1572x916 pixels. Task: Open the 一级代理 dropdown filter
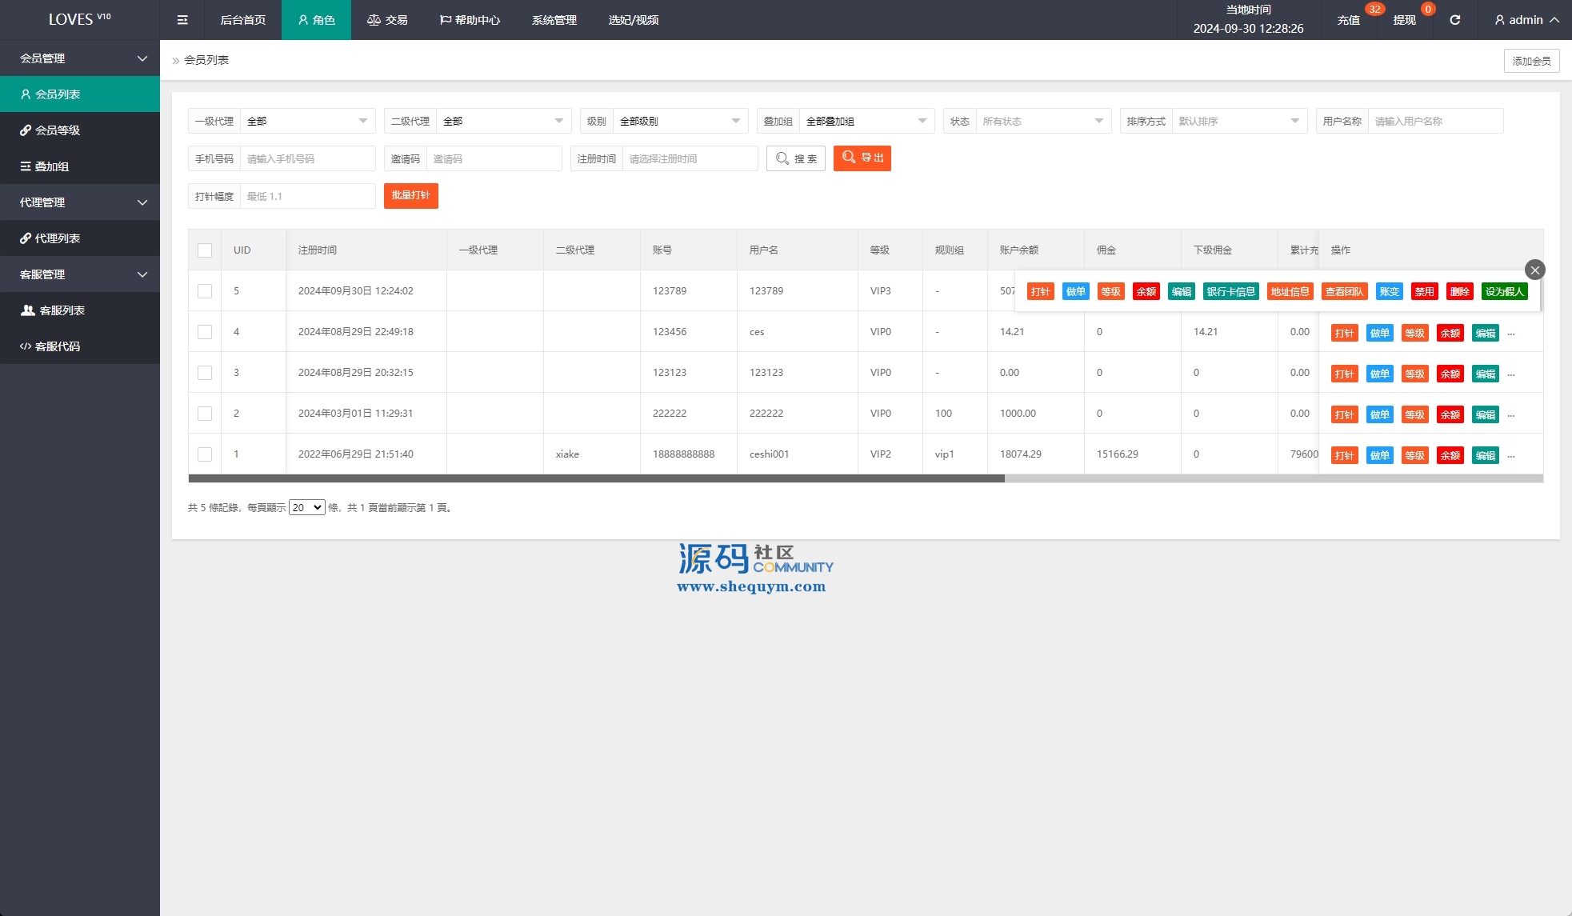(307, 121)
